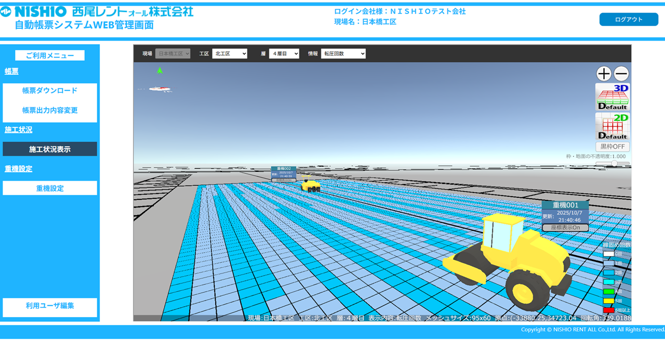Image resolution: width=665 pixels, height=341 pixels.
Task: Click status bar text 表示内容:転圧回数
Action: coord(395,318)
